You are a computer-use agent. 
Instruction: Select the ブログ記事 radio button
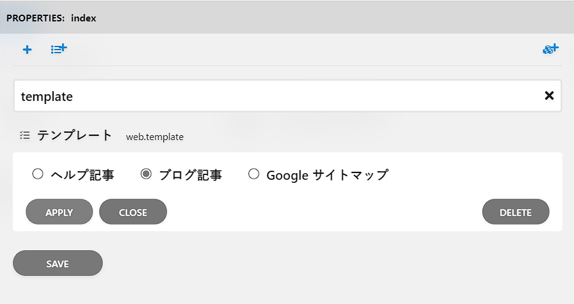click(x=146, y=174)
